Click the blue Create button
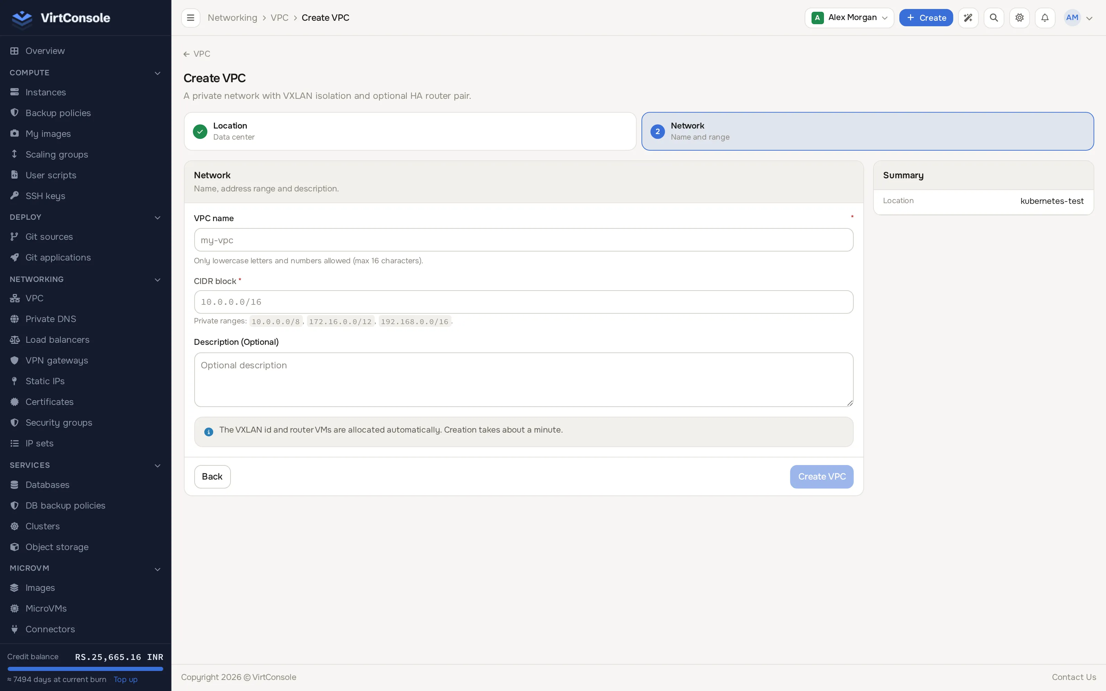Screen dimensions: 1106x691 point(926,18)
